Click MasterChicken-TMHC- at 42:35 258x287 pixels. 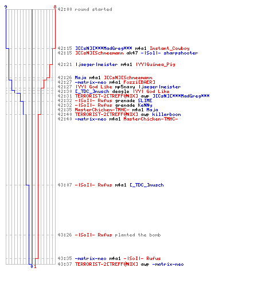(x=102, y=110)
